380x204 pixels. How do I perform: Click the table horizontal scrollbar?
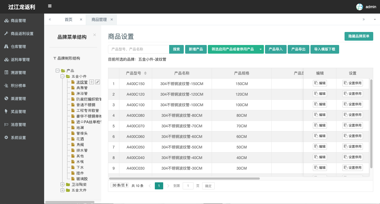pos(184,179)
